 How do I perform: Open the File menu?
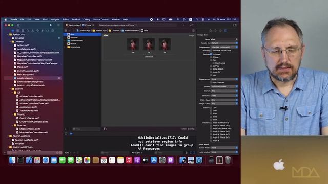22,19
